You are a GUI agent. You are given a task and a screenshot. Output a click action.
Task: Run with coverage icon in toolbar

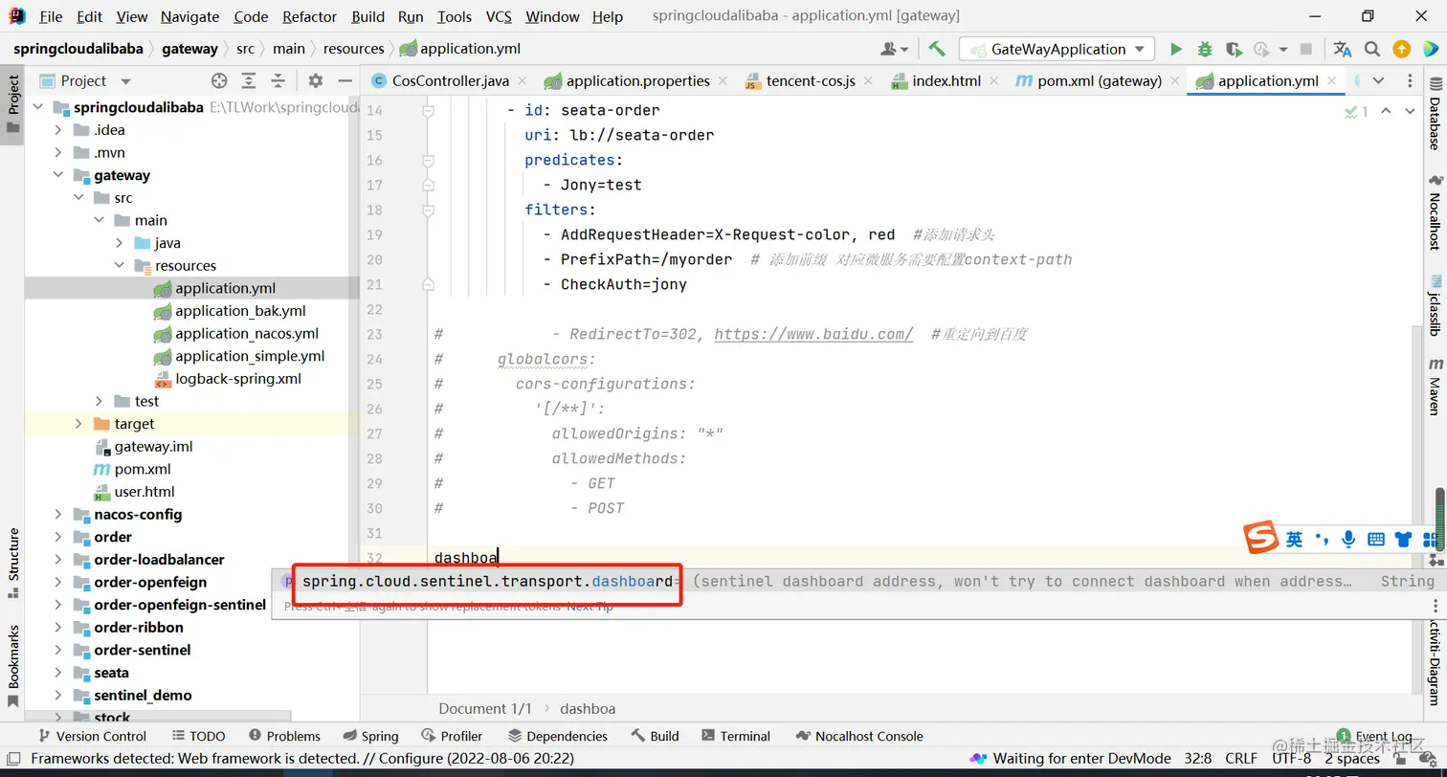point(1234,49)
